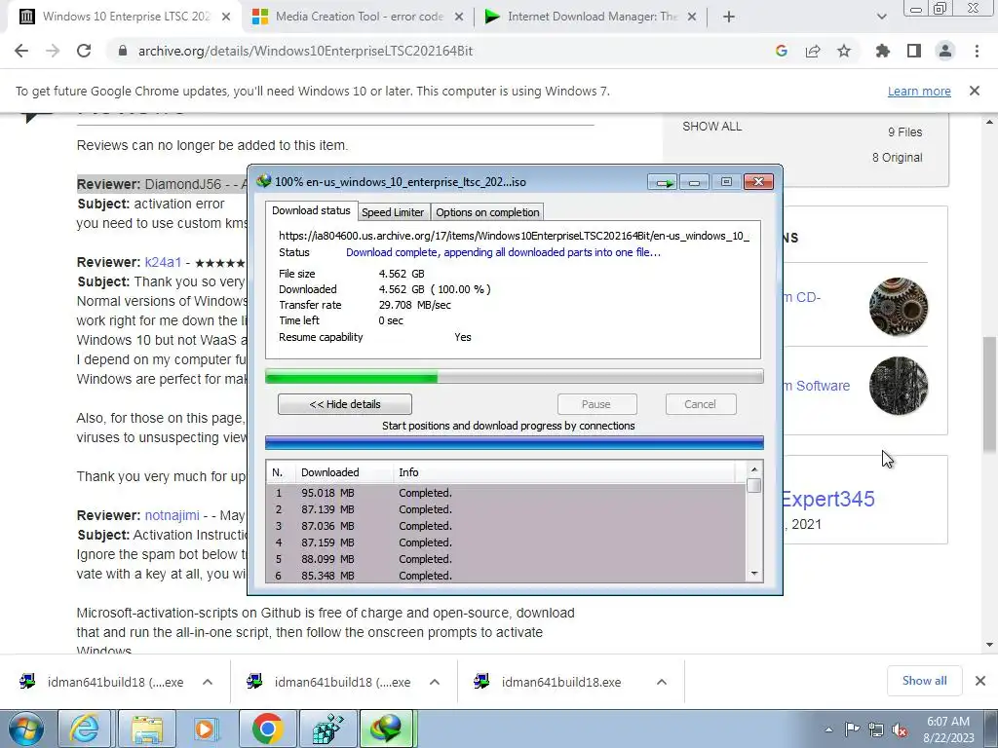Click the muted volume tray icon
Screen dimensions: 998x748
[900, 729]
